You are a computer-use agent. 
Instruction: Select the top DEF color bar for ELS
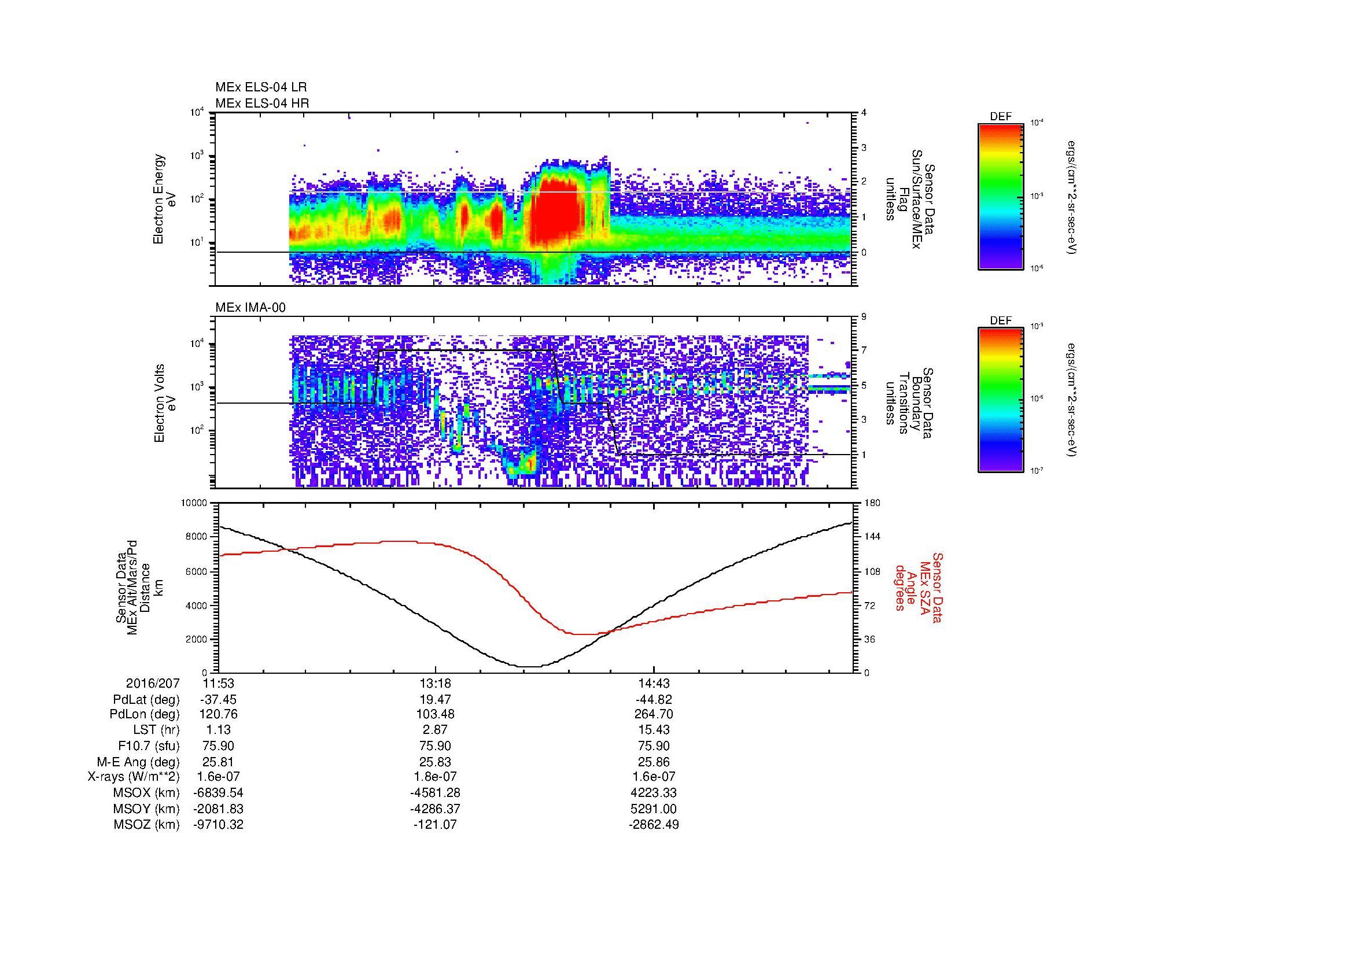1001,195
